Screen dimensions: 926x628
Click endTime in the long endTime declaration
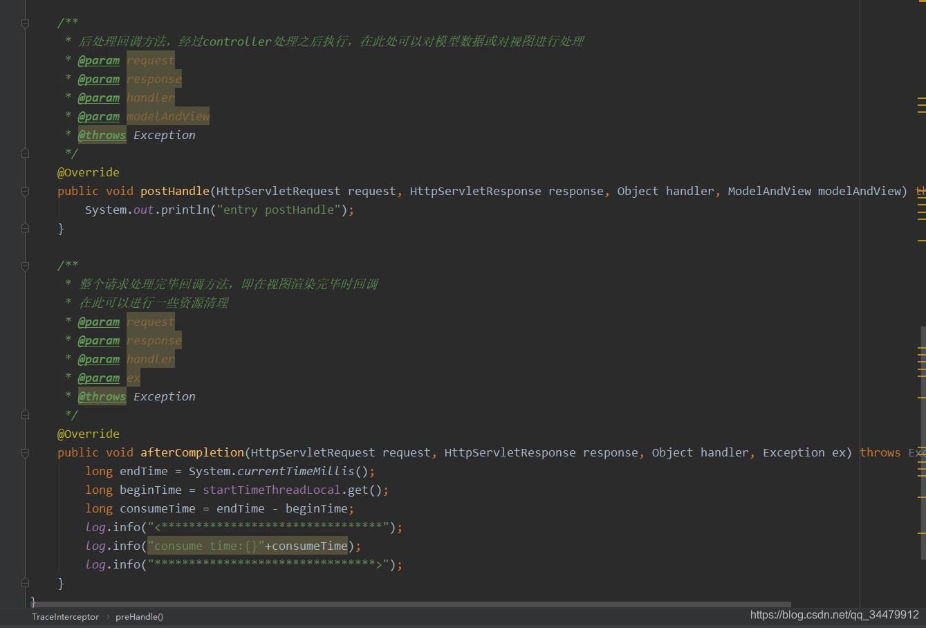144,471
